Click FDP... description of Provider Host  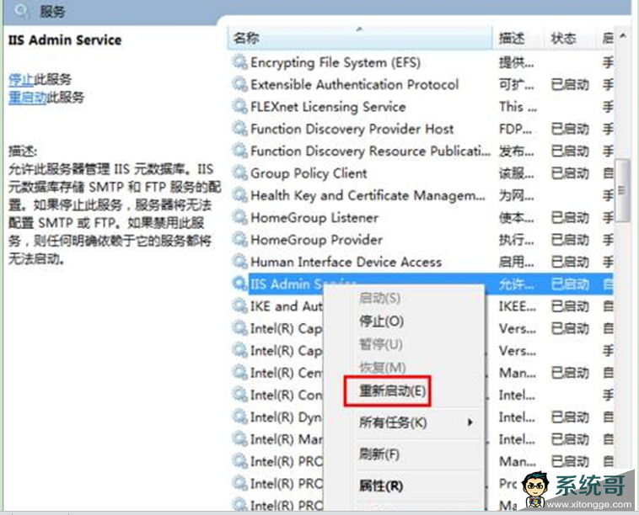click(x=515, y=129)
